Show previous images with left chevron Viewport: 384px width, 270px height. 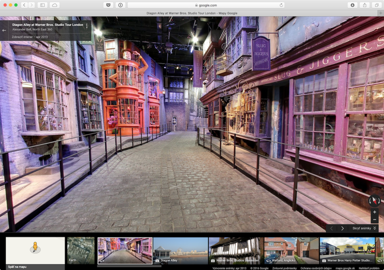(332, 228)
